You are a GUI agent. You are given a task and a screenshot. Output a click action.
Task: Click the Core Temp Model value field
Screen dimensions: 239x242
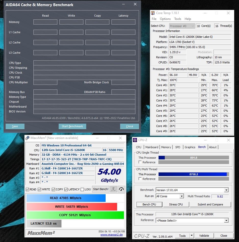click(x=200, y=37)
